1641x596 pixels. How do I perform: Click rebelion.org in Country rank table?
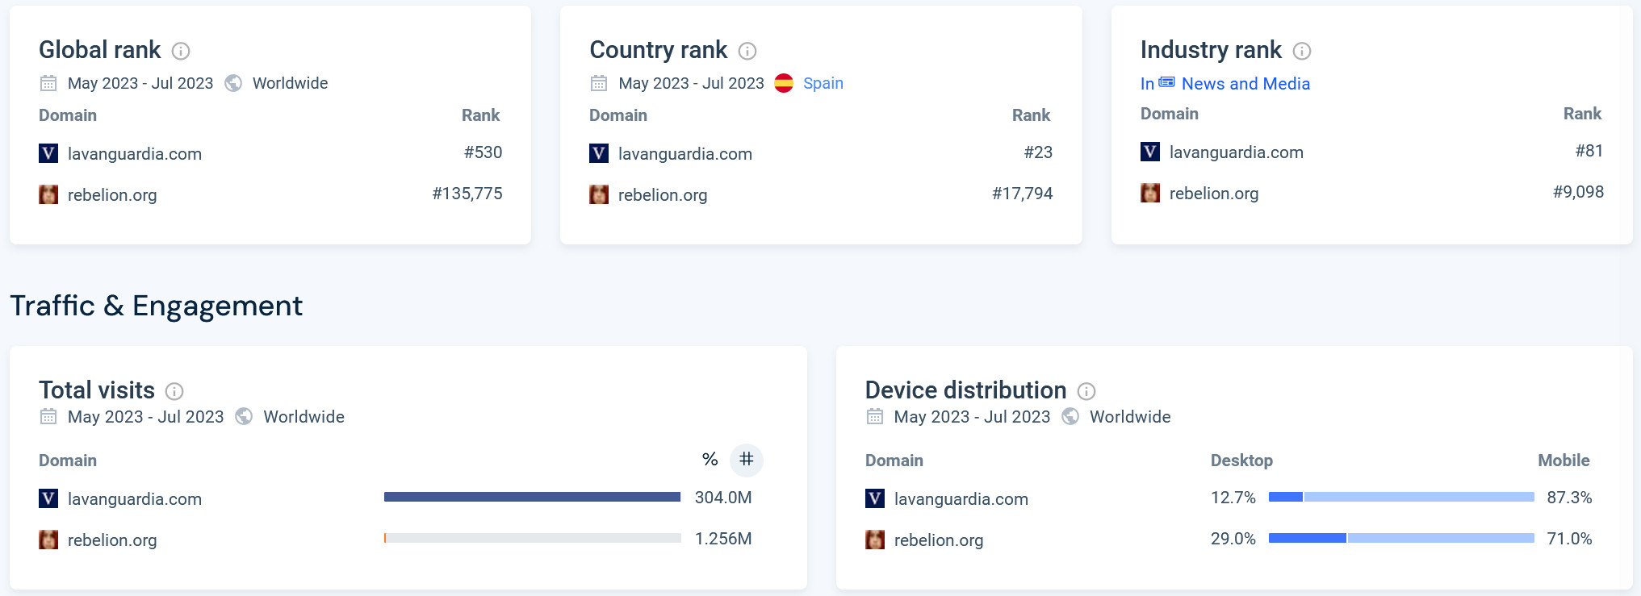pos(662,194)
